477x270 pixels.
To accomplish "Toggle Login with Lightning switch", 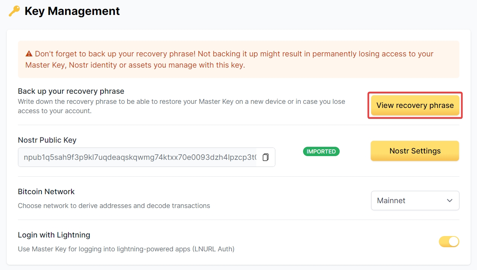I will click(x=449, y=242).
